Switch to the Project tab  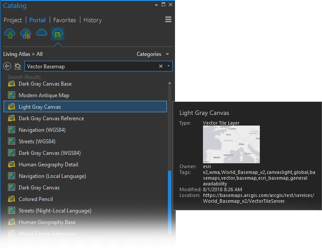point(13,20)
